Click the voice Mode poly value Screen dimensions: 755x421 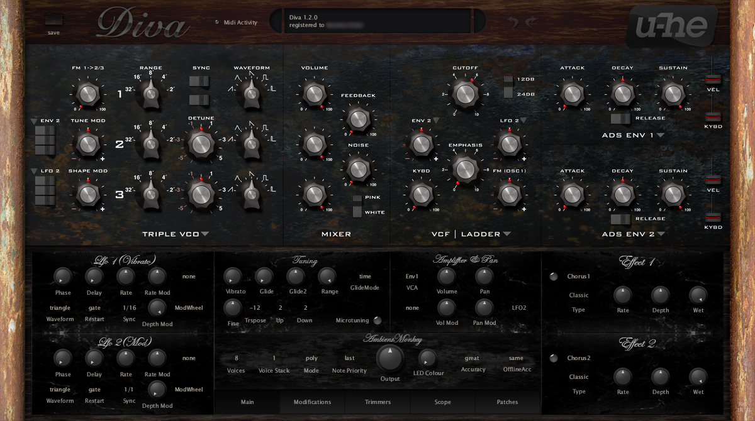pyautogui.click(x=311, y=358)
